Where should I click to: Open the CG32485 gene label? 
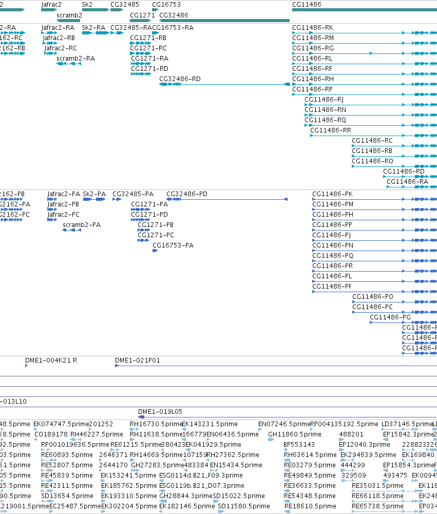pyautogui.click(x=125, y=5)
